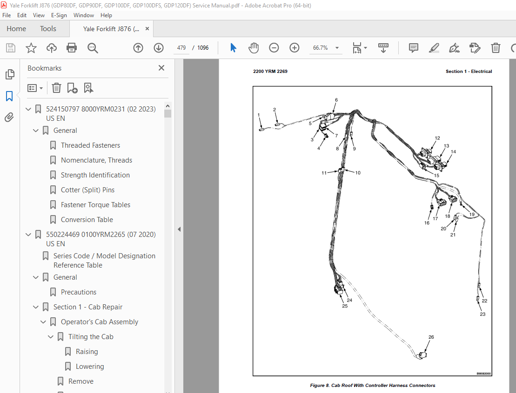Toggle the Bookmarks panel sidebar button
The height and width of the screenshot is (393, 516).
point(9,96)
